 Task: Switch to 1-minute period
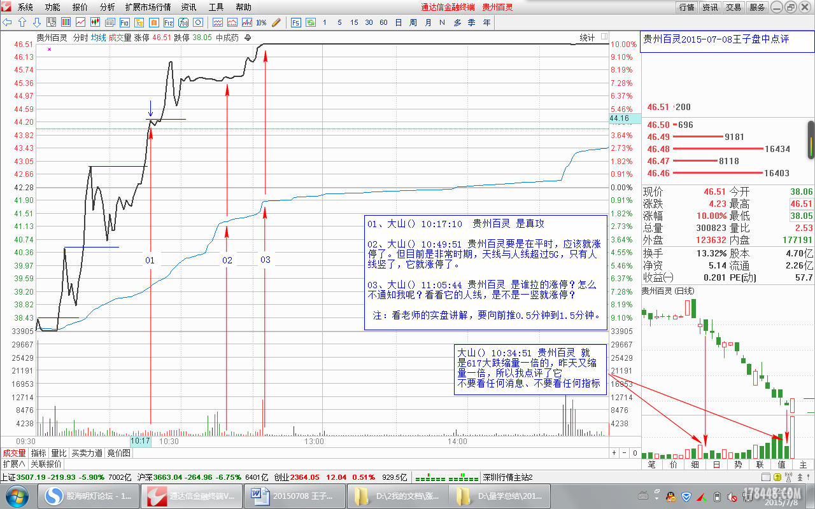coord(325,22)
